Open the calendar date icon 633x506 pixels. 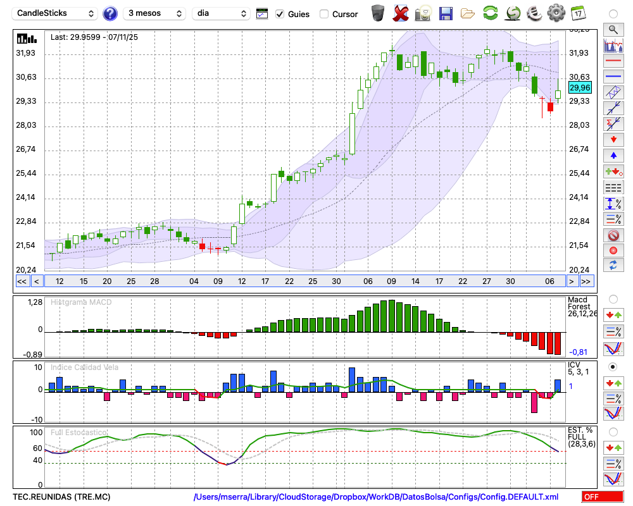(x=578, y=13)
